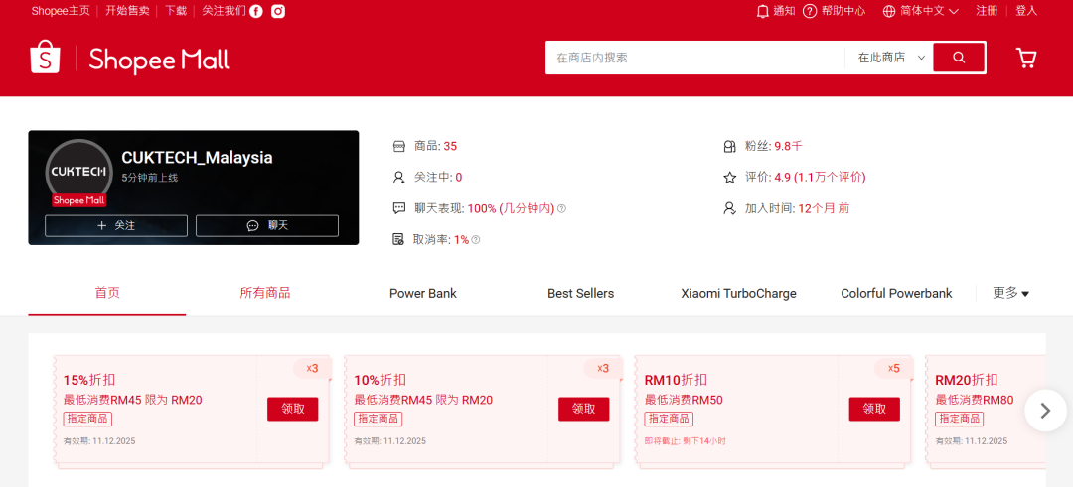Open the Facebook icon in top bar

point(256,11)
